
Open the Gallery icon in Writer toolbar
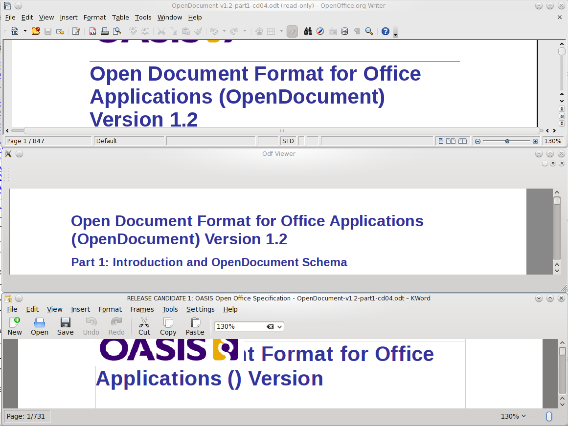(x=333, y=31)
